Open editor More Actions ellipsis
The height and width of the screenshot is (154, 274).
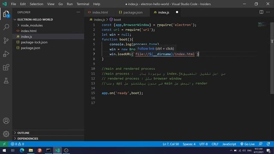(268, 12)
